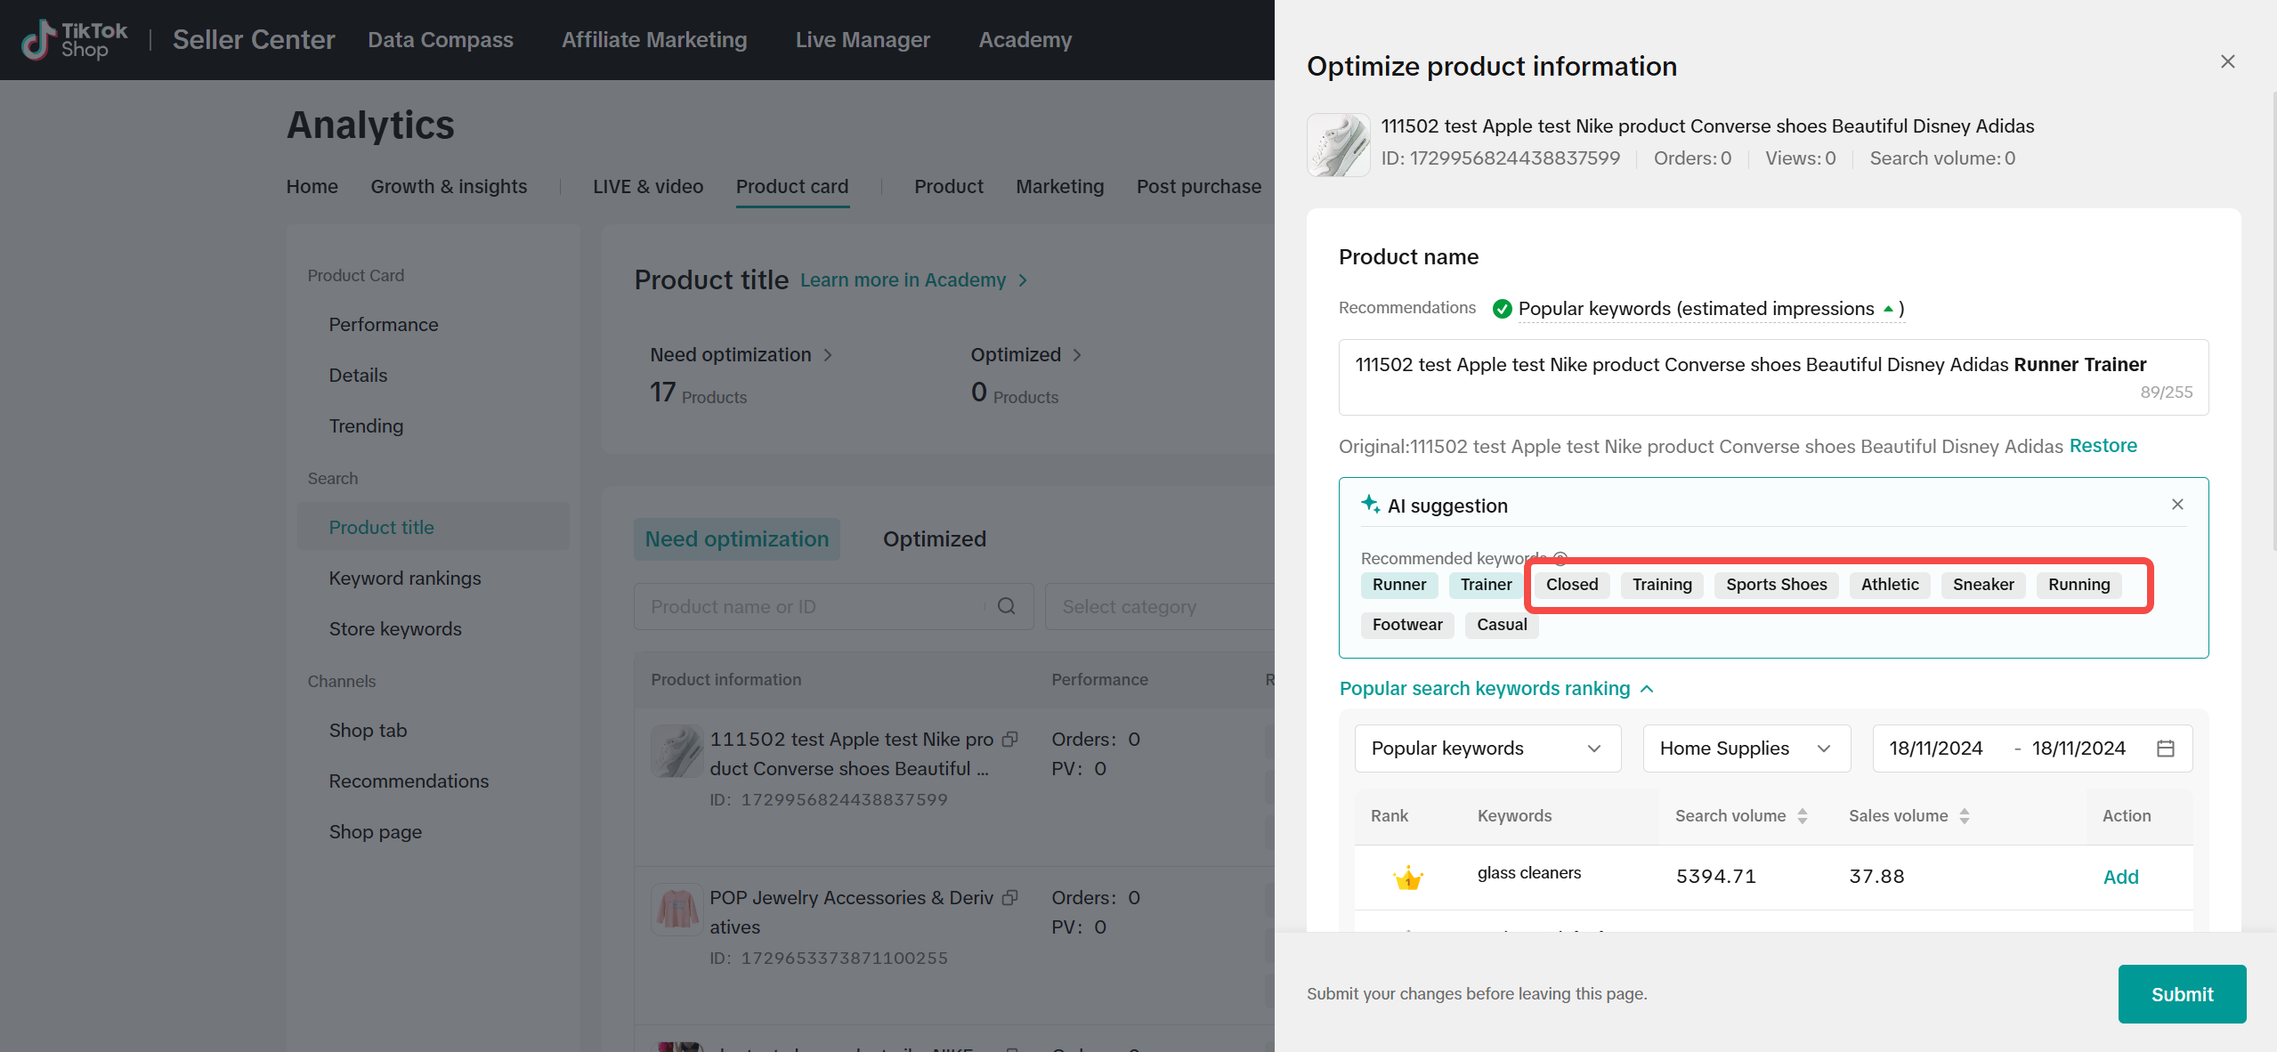Click the calendar icon in date range

point(2166,749)
